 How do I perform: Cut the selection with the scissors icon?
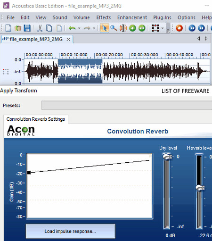[x=40, y=28]
